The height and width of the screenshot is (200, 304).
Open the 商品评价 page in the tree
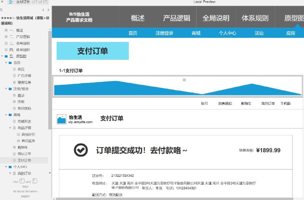click(28, 134)
